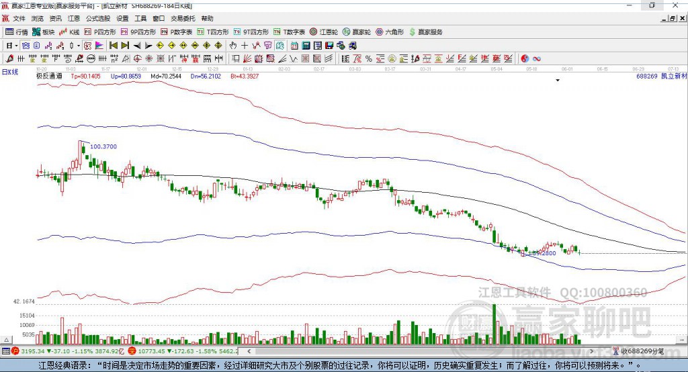This screenshot has height=372, width=688.
Task: Select the crosshair cursor tool
Action: [x=245, y=46]
